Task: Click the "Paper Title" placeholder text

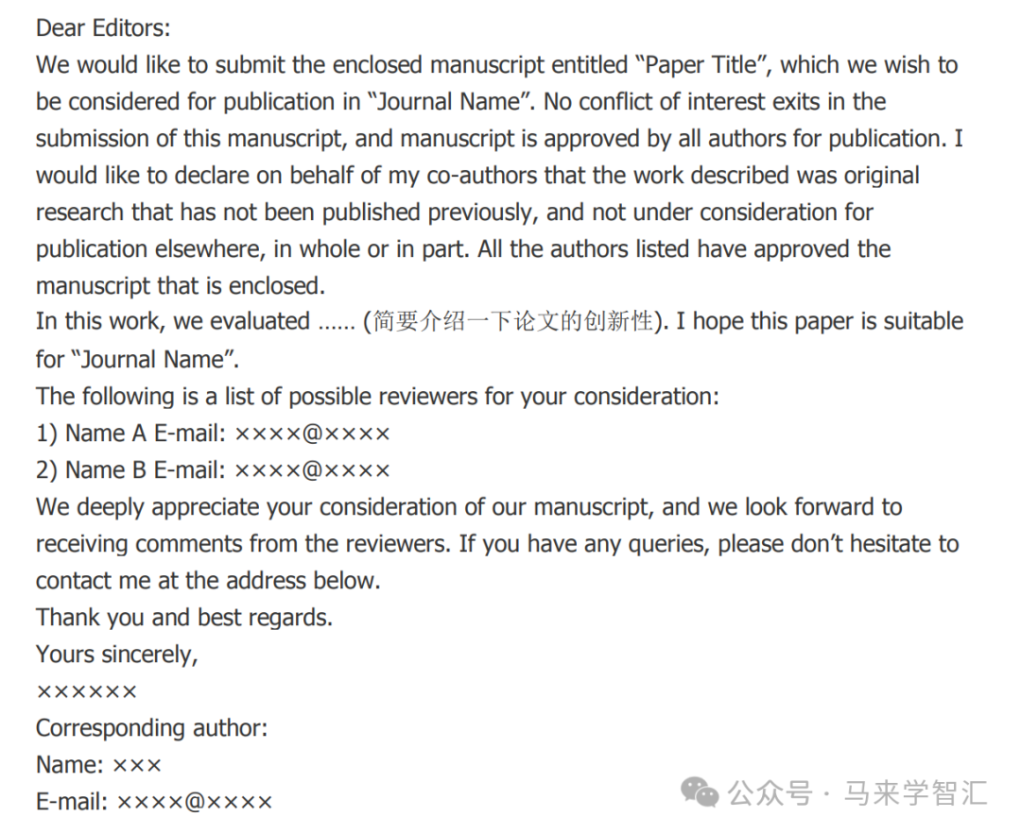Action: (701, 65)
